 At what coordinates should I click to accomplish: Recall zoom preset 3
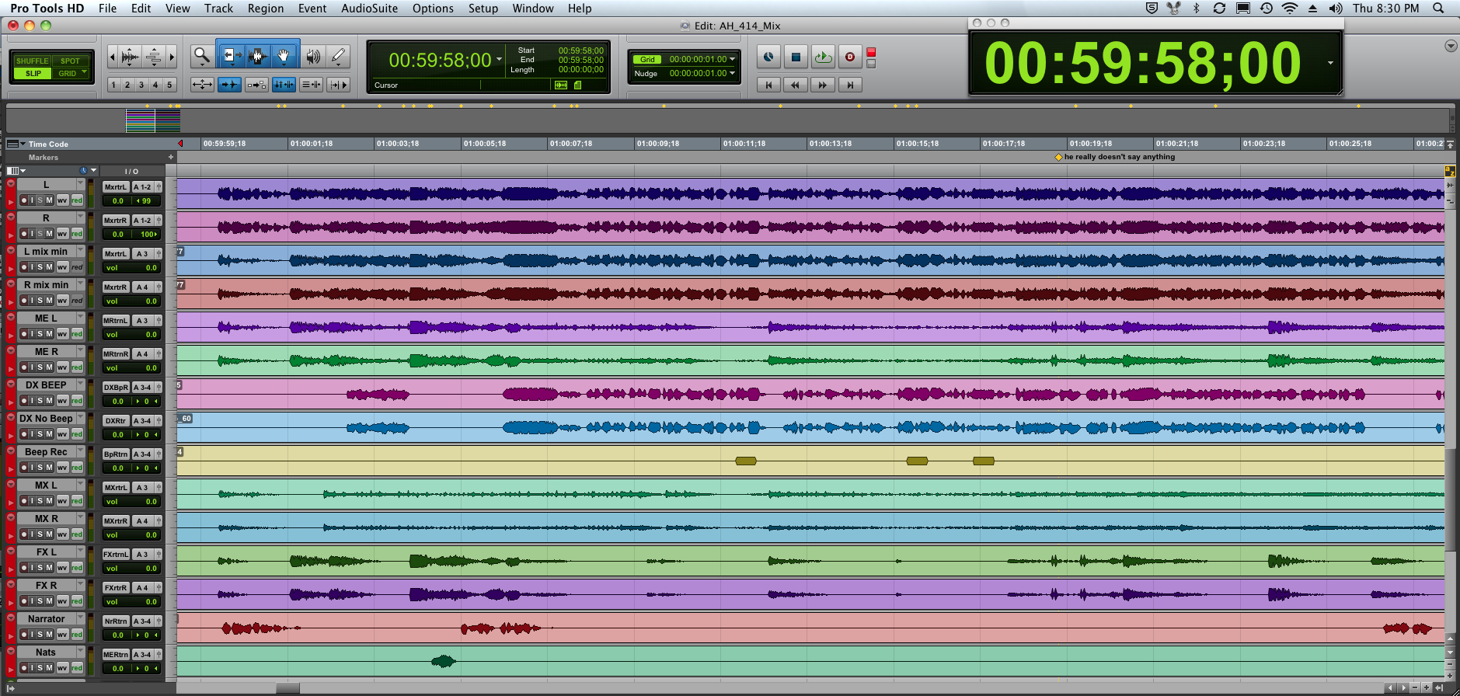(141, 85)
